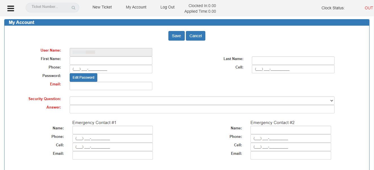Go to My Account menu item
The image size is (374, 170).
click(x=136, y=7)
